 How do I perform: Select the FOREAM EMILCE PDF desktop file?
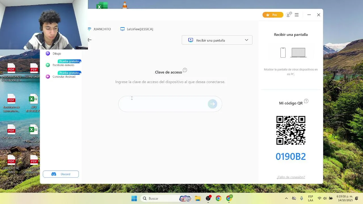pyautogui.click(x=11, y=132)
